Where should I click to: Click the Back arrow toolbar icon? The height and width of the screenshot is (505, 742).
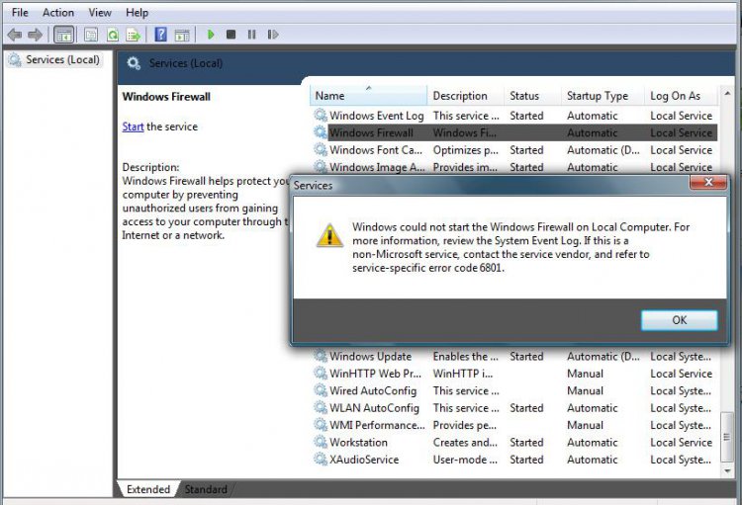14,35
